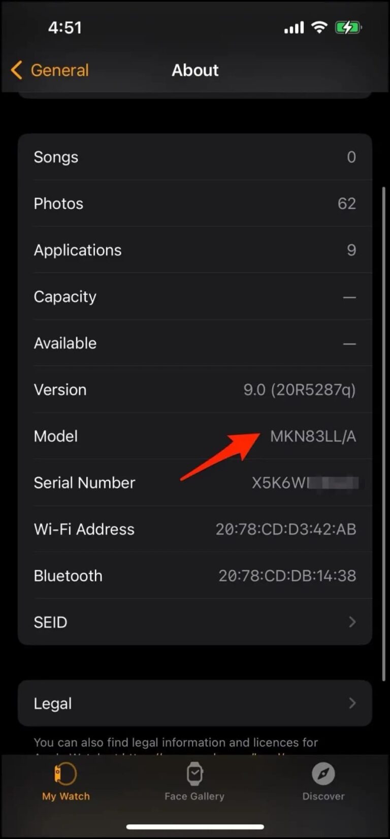Expand the SEID row

click(x=194, y=622)
